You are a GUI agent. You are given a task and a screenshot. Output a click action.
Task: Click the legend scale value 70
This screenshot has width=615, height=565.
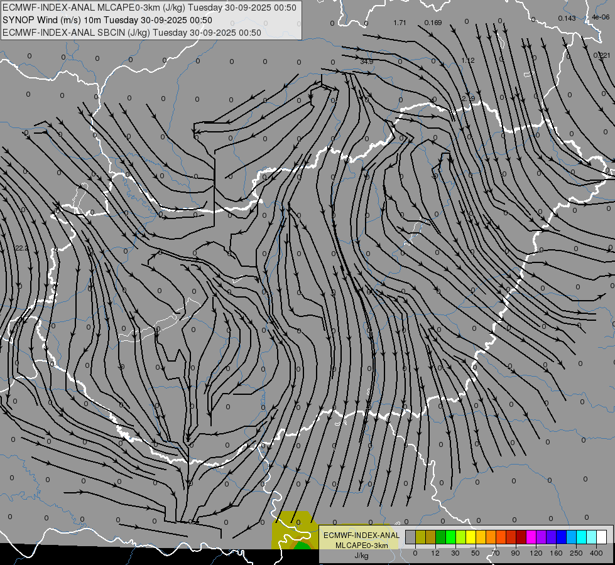tap(496, 553)
